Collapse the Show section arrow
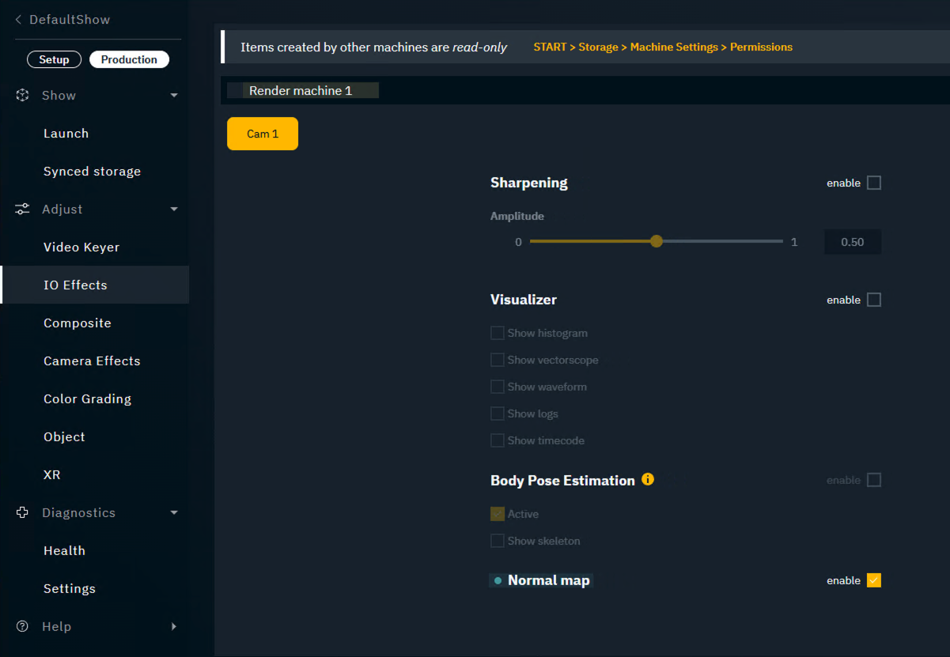950x657 pixels. [174, 96]
